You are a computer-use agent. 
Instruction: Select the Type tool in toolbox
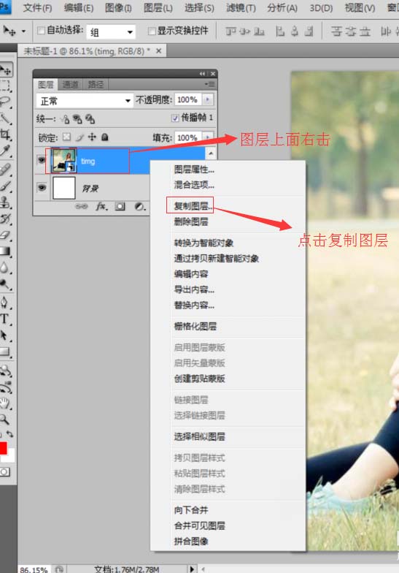5,319
